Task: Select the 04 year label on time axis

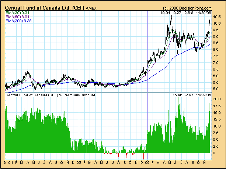Action: [11, 162]
